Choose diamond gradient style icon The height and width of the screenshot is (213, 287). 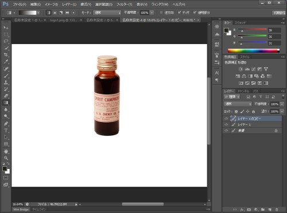pos(73,13)
